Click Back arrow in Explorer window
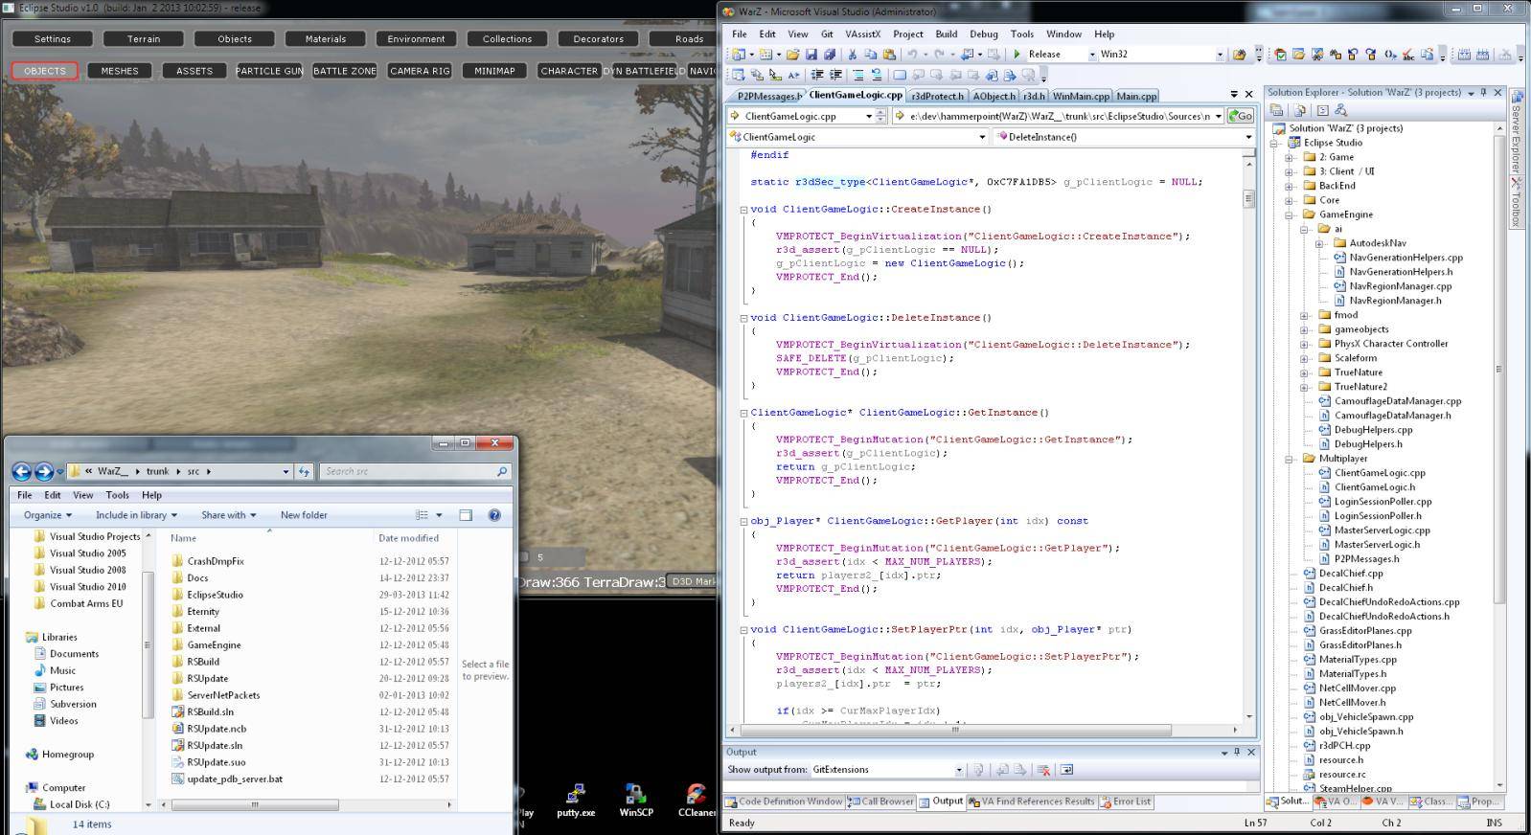Viewport: 1531px width, 835px height. (21, 471)
